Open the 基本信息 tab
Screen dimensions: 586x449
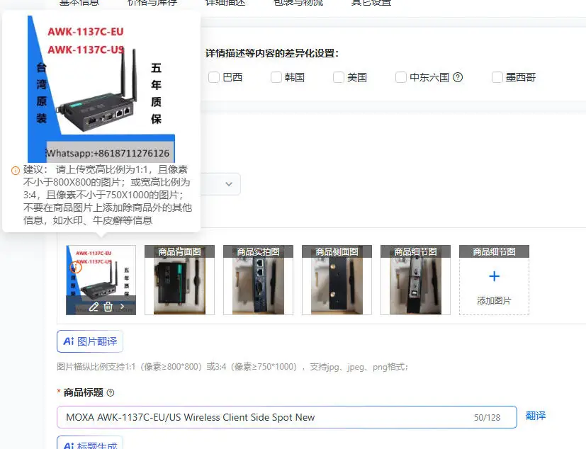[x=79, y=3]
